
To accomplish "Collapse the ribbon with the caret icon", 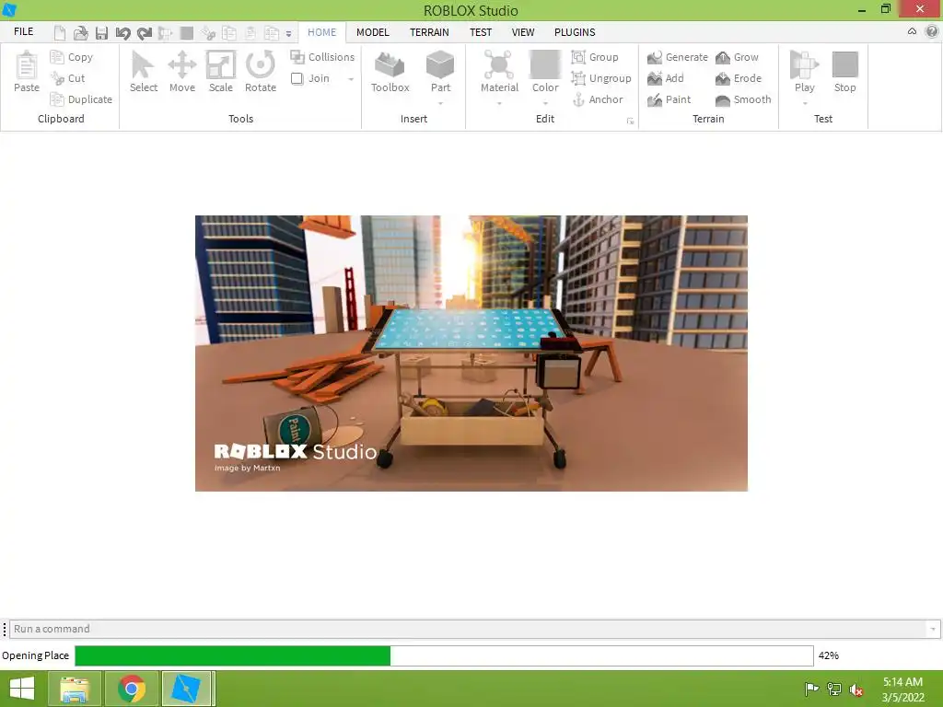I will coord(912,32).
